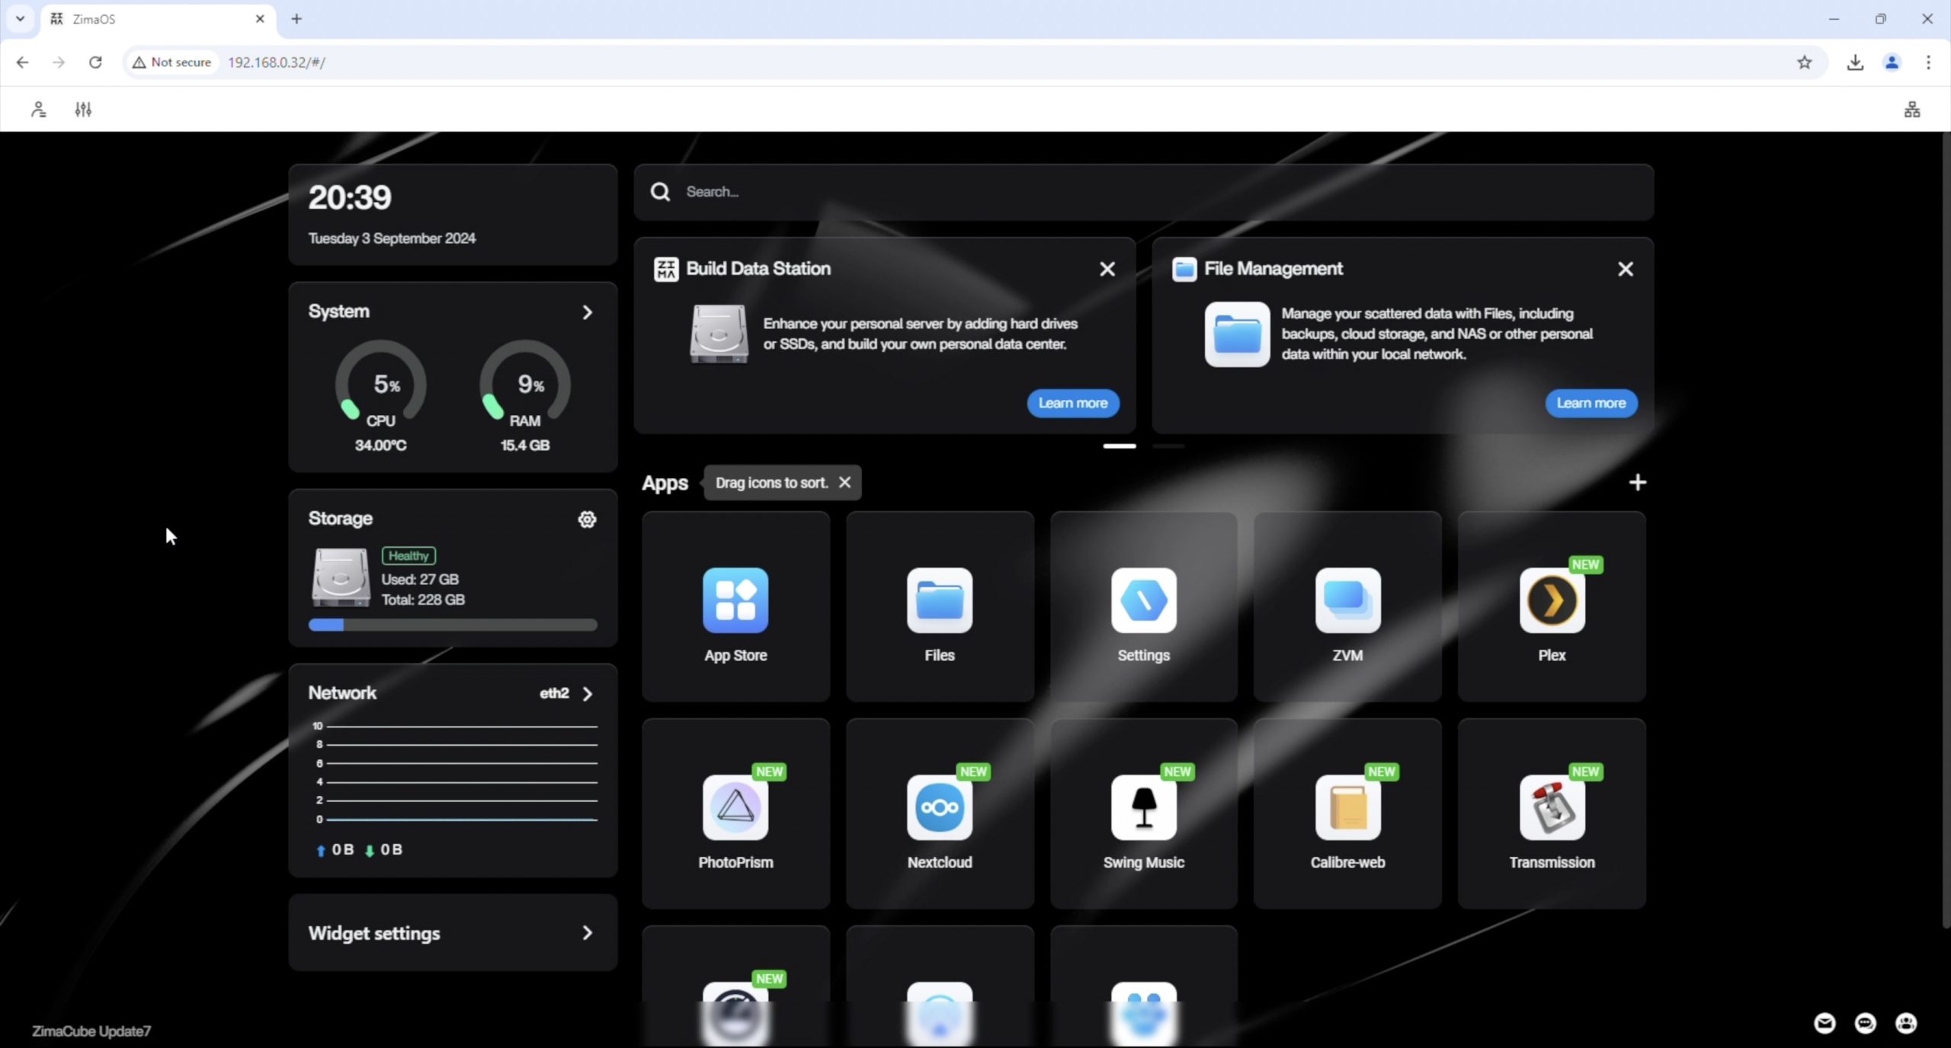Click Learn more on Build Data Station
This screenshot has width=1951, height=1048.
click(1072, 403)
